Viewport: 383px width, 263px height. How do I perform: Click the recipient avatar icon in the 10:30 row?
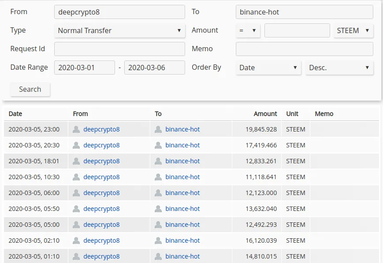click(x=158, y=177)
